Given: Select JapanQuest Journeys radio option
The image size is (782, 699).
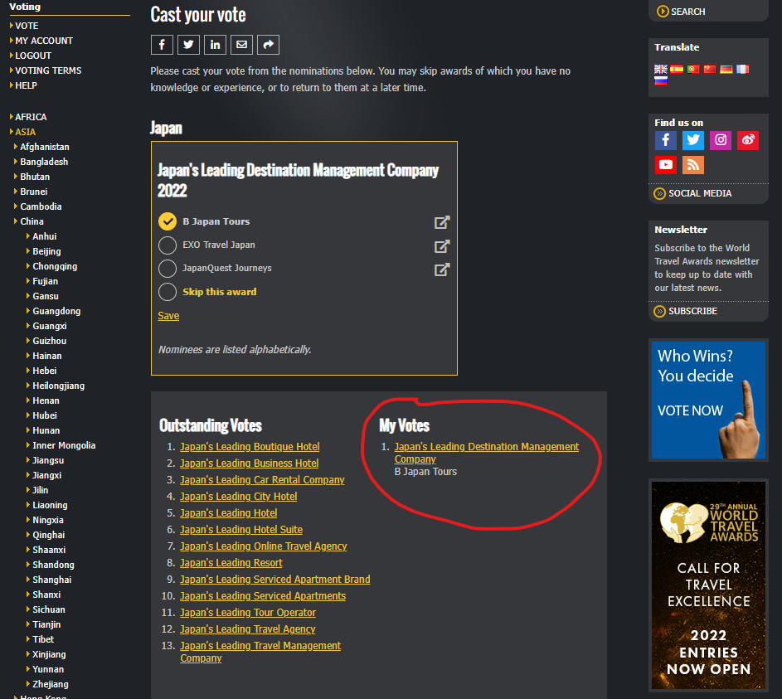Looking at the screenshot, I should point(168,269).
